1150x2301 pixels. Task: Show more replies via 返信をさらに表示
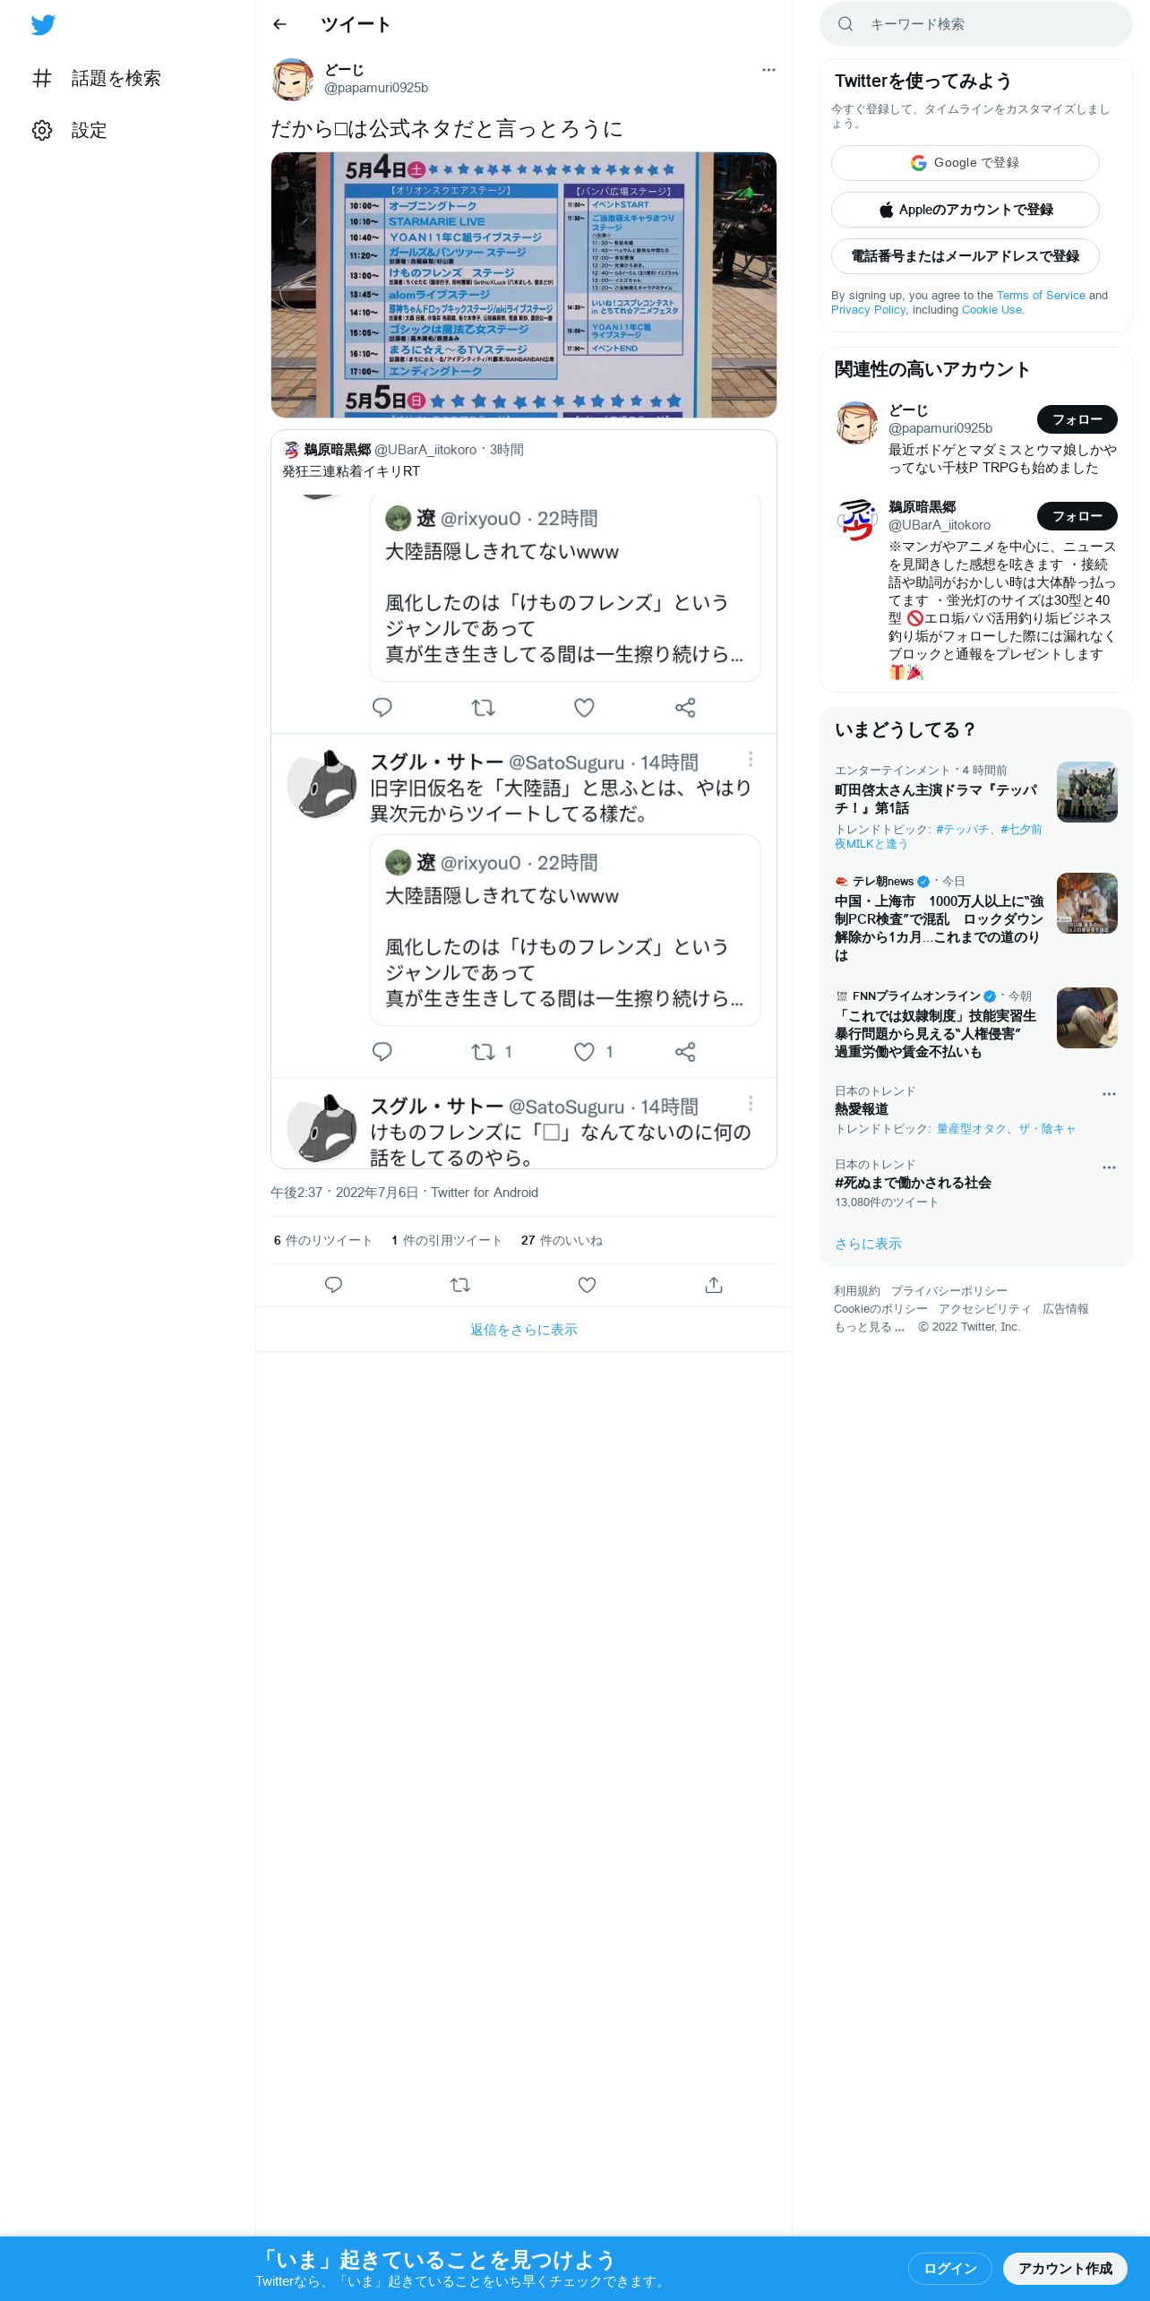524,1330
